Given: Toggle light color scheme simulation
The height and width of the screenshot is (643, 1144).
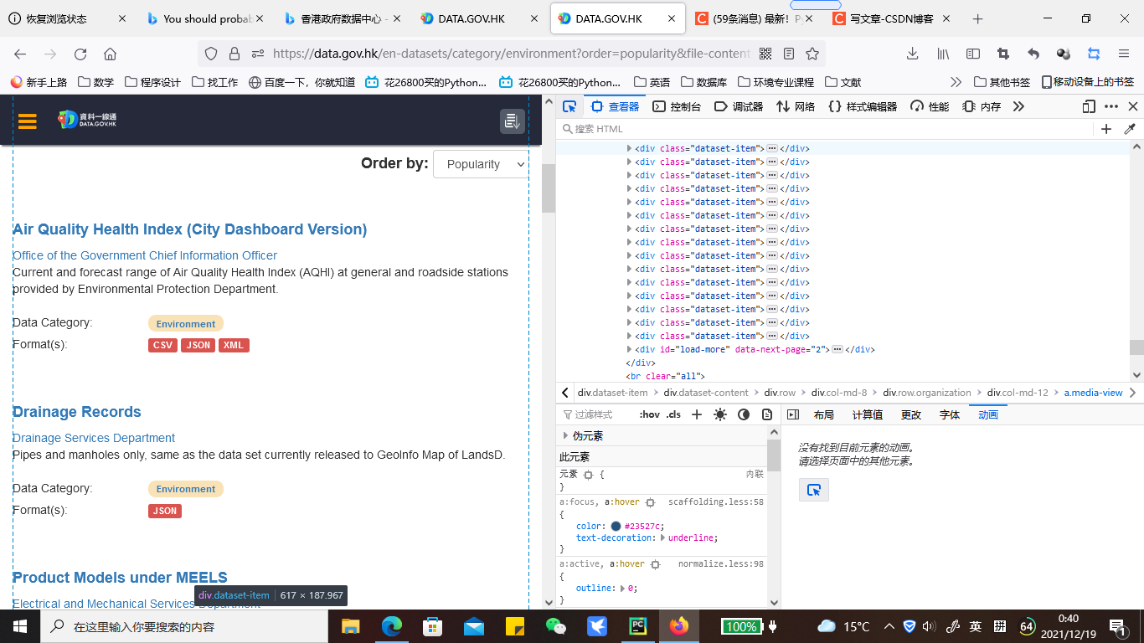Looking at the screenshot, I should 719,414.
